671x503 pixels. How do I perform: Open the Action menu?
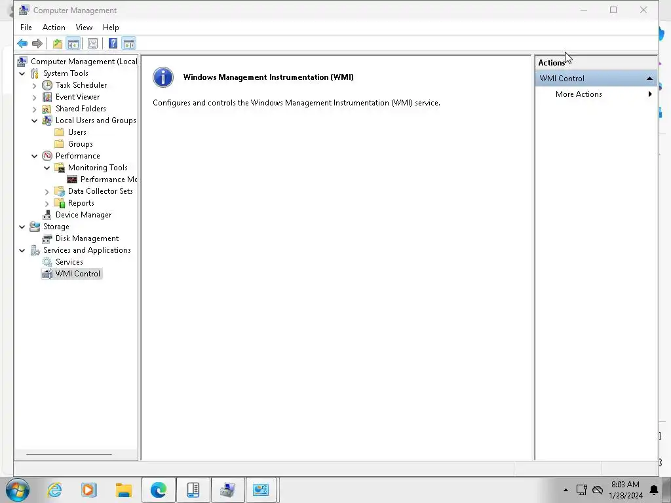pyautogui.click(x=54, y=28)
